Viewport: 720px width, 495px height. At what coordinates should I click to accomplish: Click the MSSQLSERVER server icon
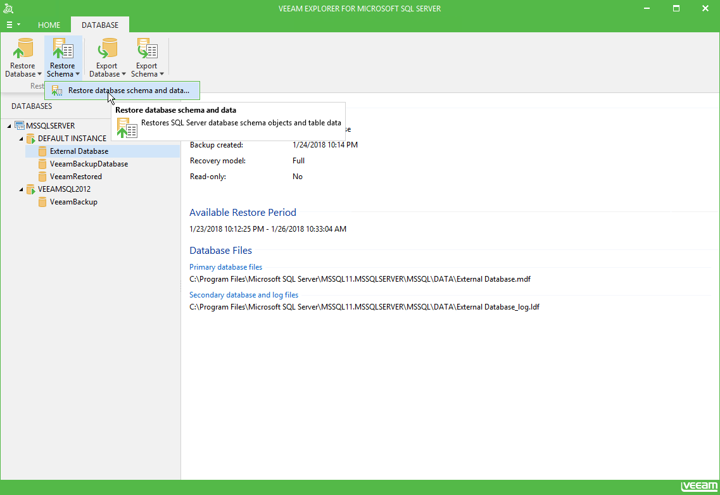(20, 126)
